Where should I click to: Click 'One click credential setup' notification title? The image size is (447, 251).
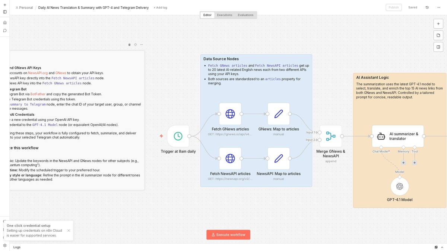point(29,226)
